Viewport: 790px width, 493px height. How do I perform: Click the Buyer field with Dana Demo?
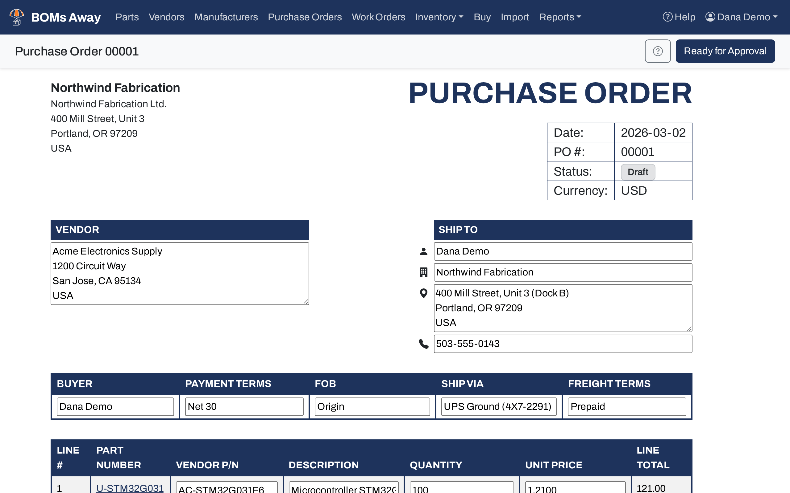(x=115, y=407)
